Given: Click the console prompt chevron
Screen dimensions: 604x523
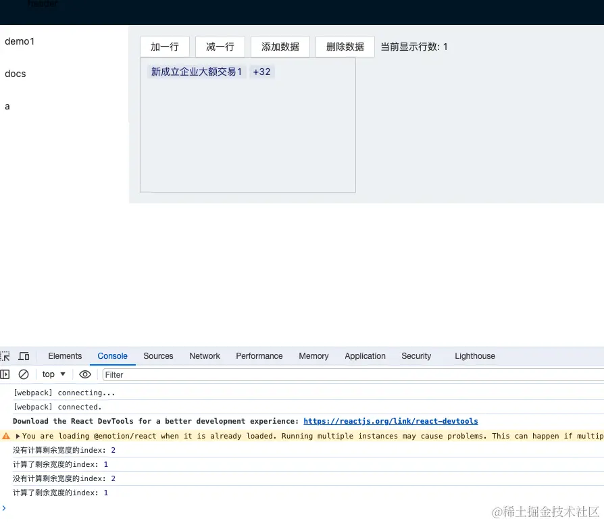Looking at the screenshot, I should pos(4,508).
